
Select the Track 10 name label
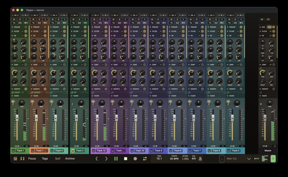[139, 151]
